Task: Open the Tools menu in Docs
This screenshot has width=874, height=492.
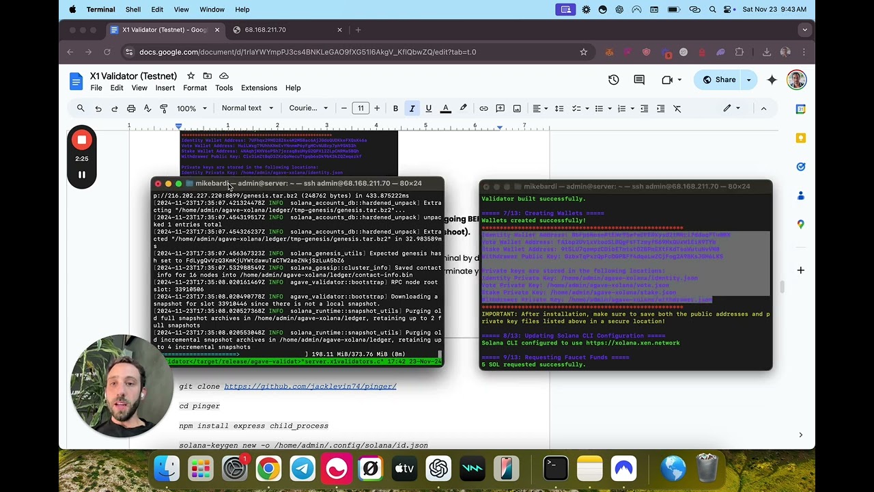Action: [x=224, y=88]
